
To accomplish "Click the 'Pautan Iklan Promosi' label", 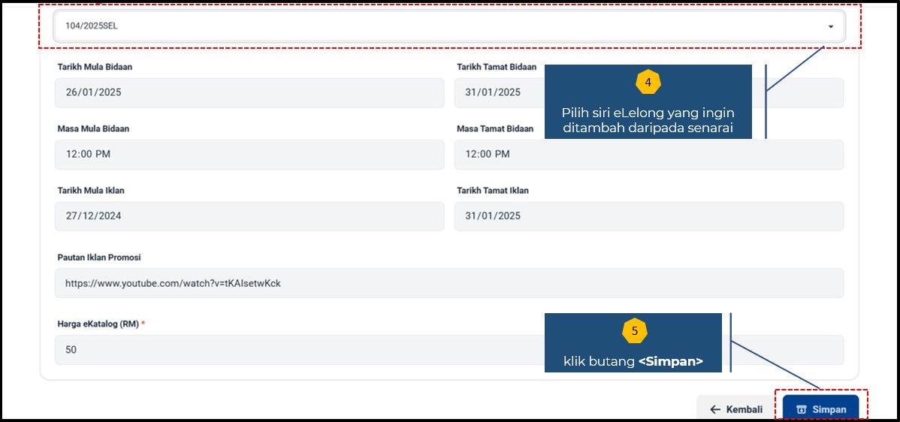I will point(99,258).
